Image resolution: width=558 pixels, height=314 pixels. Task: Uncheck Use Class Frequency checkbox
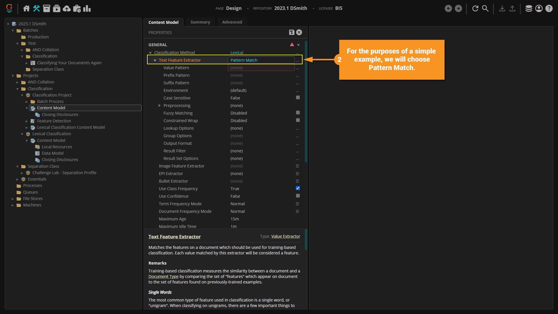coord(298,188)
